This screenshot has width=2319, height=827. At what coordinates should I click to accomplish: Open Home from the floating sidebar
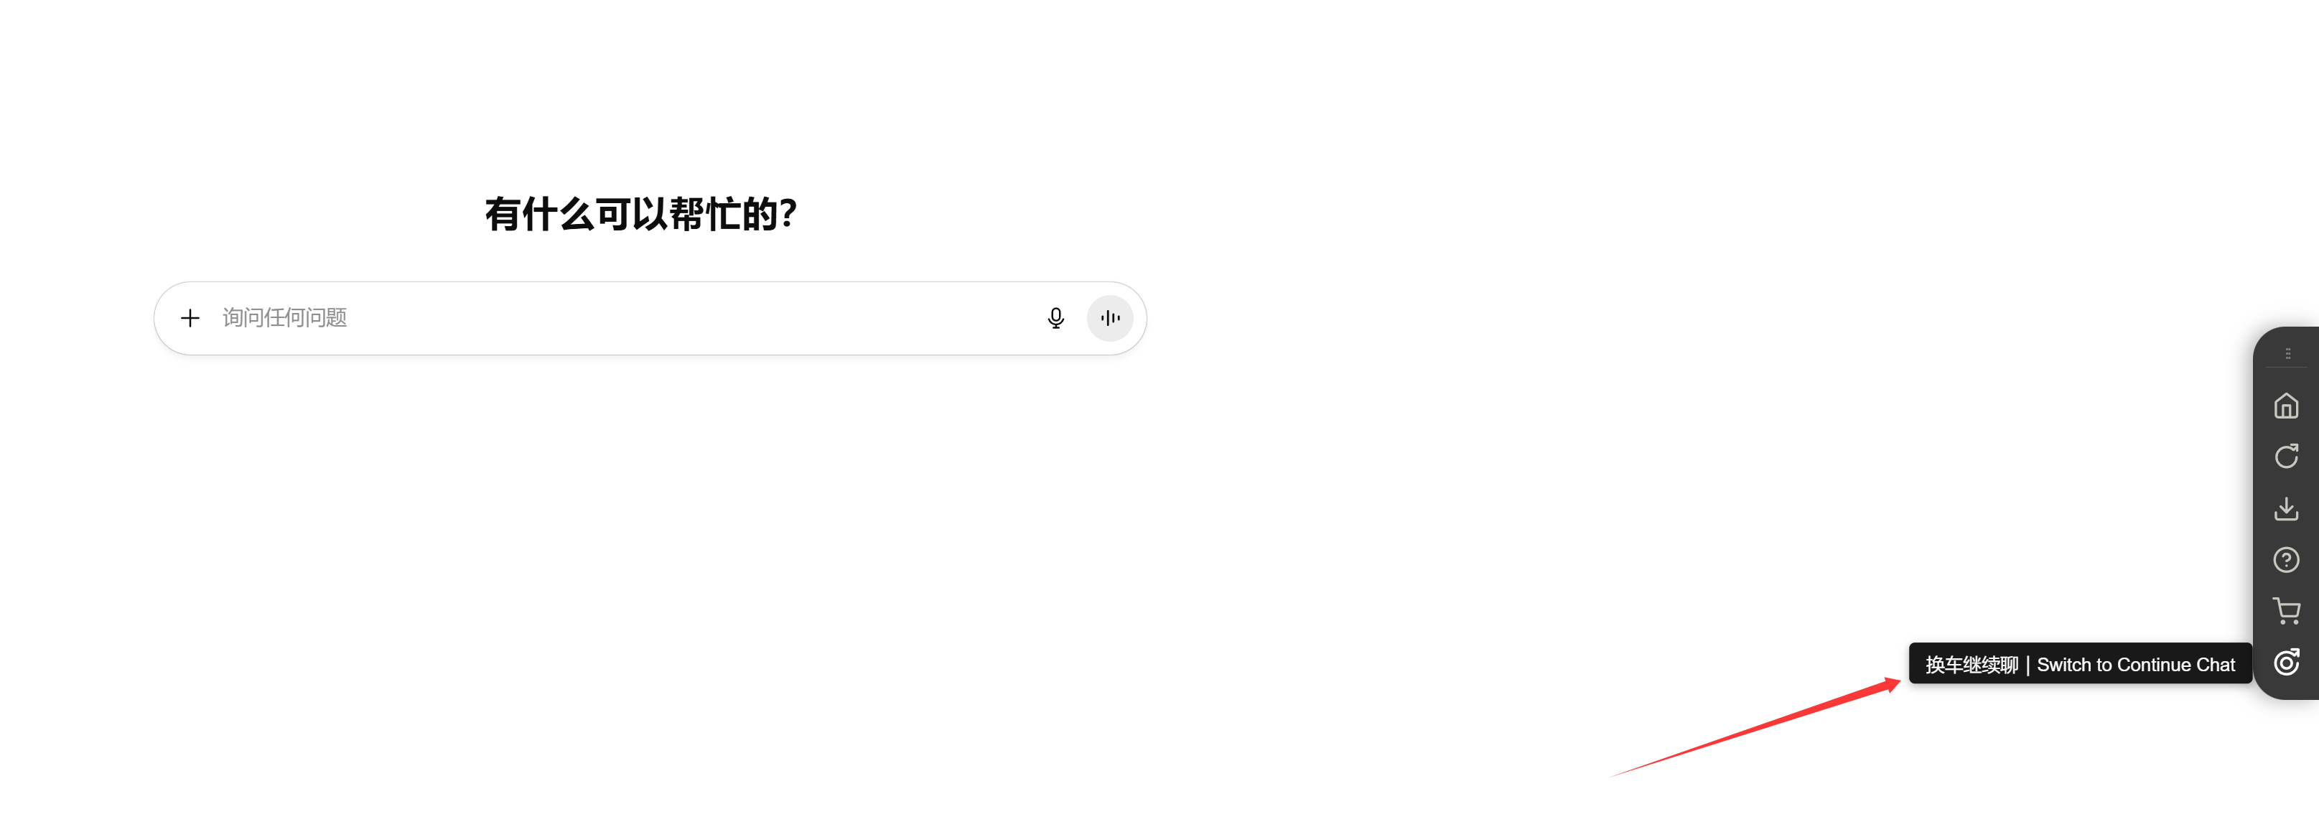(2286, 406)
